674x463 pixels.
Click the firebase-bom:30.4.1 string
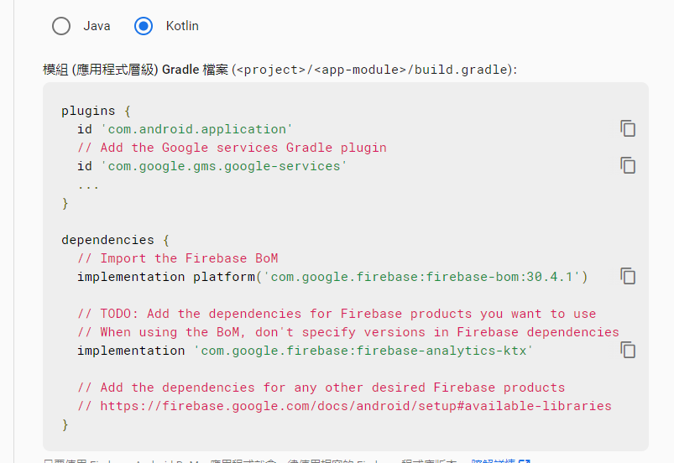[421, 277]
